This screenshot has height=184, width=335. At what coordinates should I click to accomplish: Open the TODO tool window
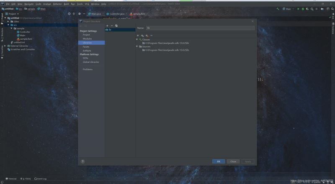click(26, 179)
